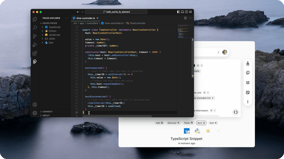Open the Source Control view
The width and height of the screenshot is (284, 159).
coord(35,36)
